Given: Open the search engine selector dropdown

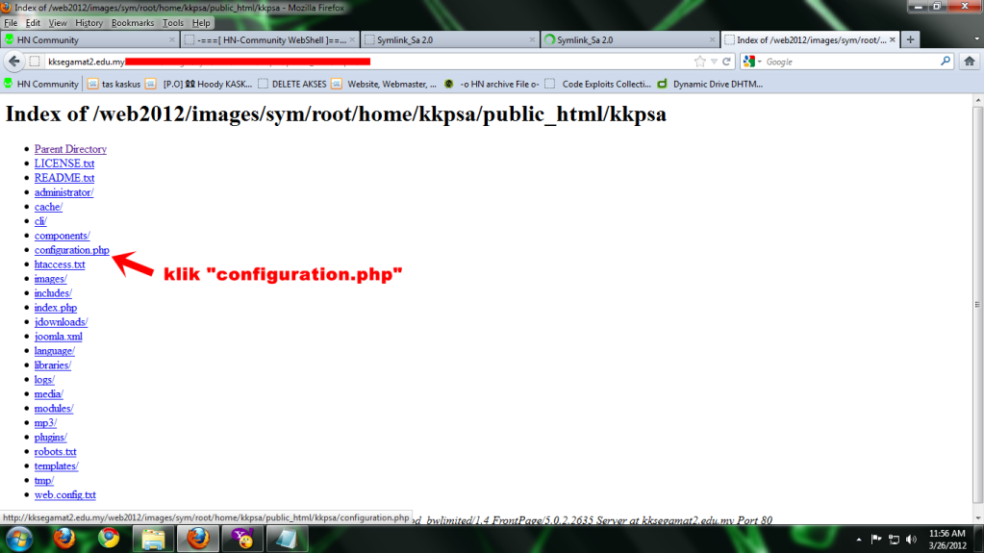Looking at the screenshot, I should pyautogui.click(x=751, y=62).
